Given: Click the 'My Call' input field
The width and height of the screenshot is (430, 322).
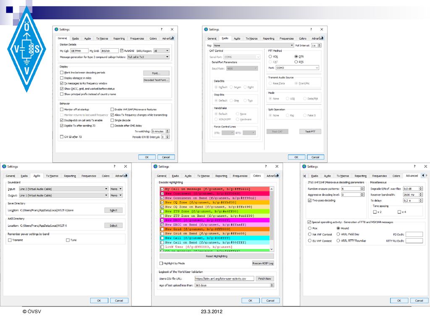Looking at the screenshot, I should 79,51.
